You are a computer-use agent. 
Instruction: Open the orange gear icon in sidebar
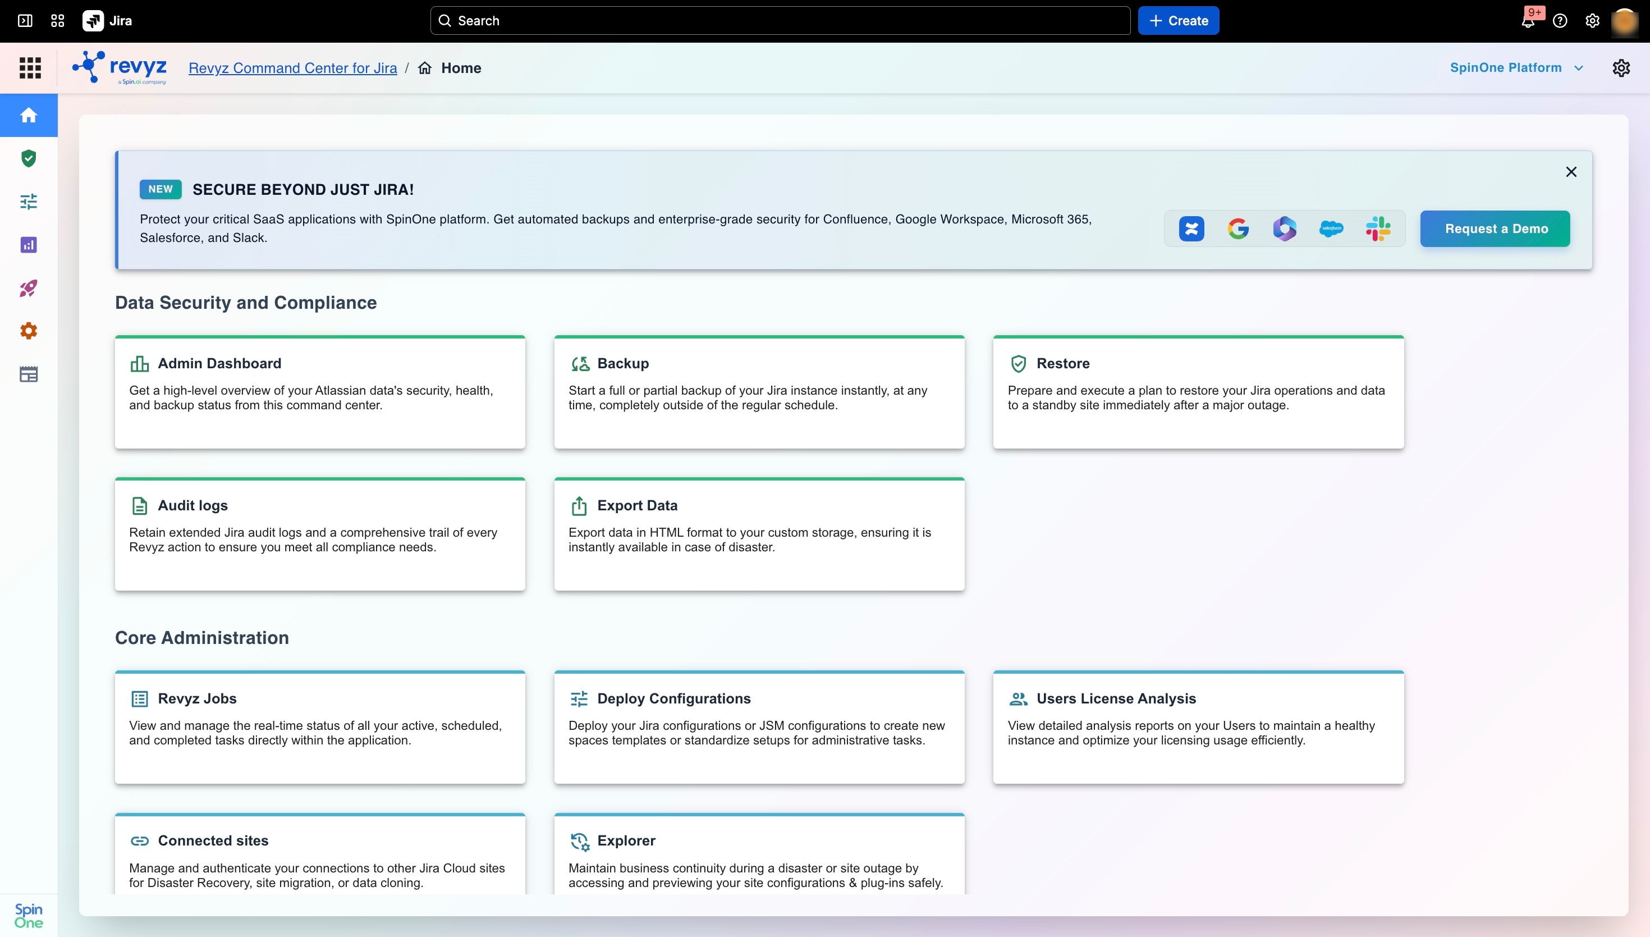pyautogui.click(x=29, y=331)
